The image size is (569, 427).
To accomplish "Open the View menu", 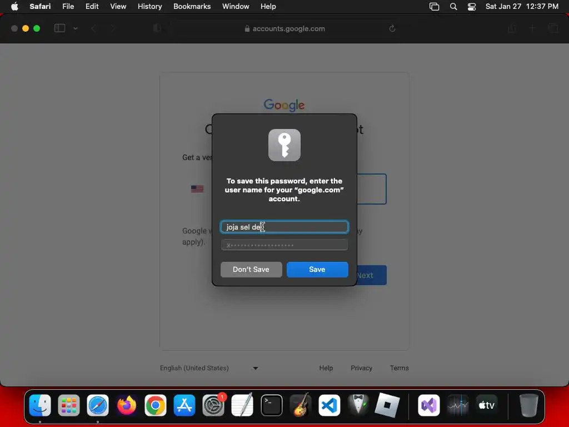I will pyautogui.click(x=118, y=7).
